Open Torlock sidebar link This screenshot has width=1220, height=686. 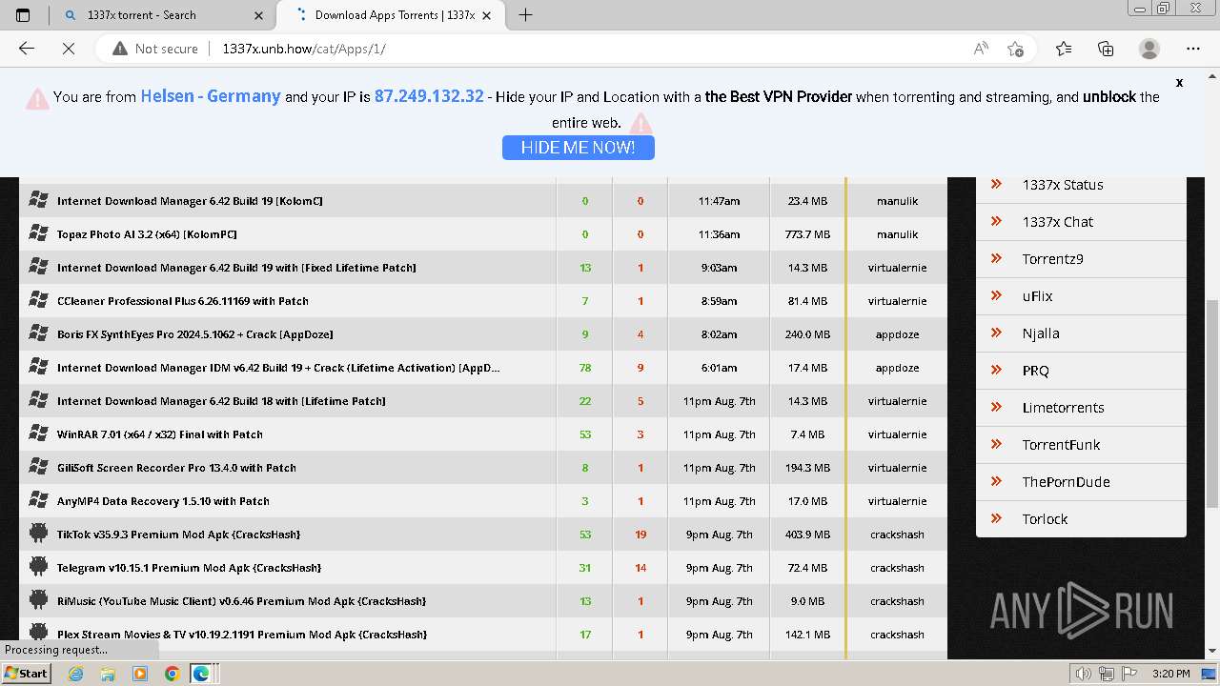(x=1045, y=519)
